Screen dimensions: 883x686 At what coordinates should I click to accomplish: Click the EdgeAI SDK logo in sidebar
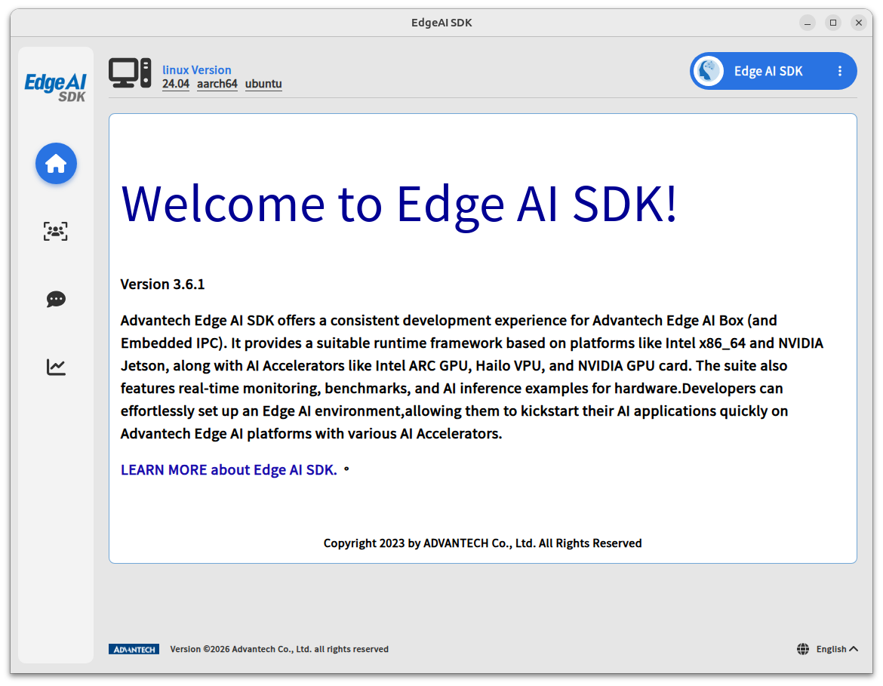point(55,88)
